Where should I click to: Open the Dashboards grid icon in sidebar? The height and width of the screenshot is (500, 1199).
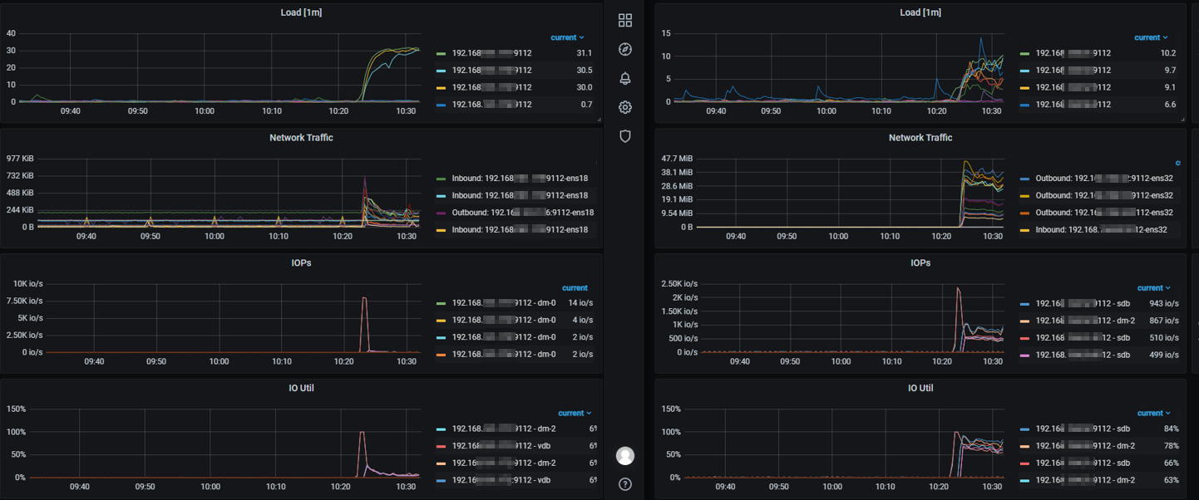(625, 21)
